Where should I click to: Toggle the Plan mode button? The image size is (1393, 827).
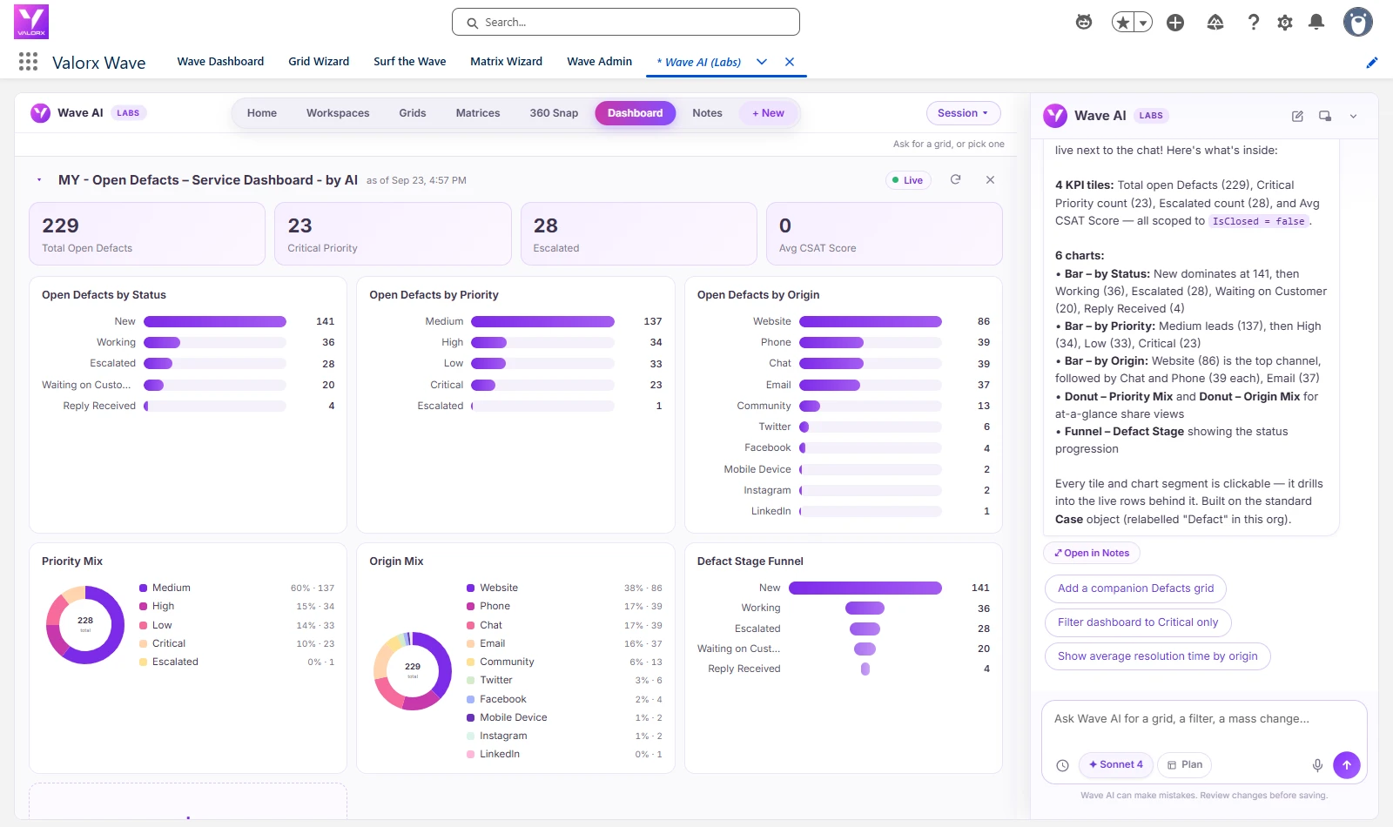click(x=1185, y=765)
